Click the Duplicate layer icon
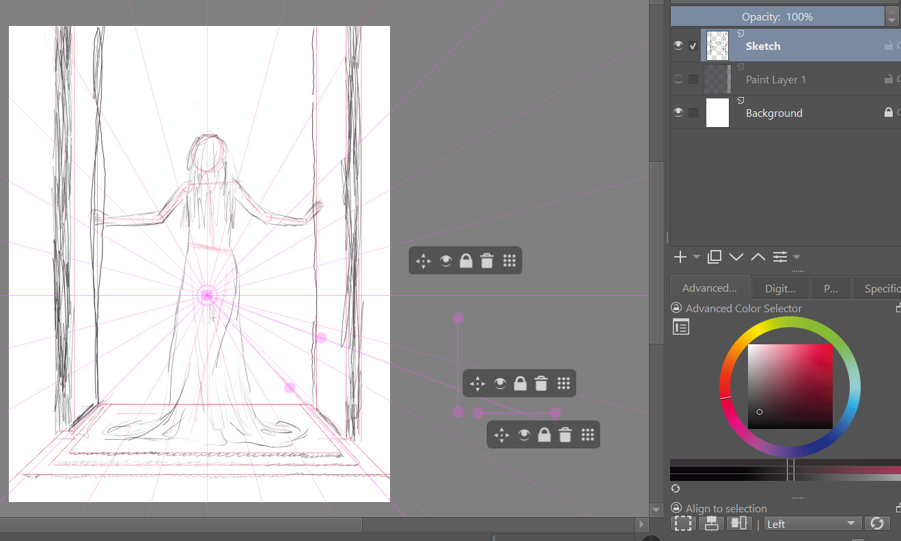The height and width of the screenshot is (541, 901). 715,257
